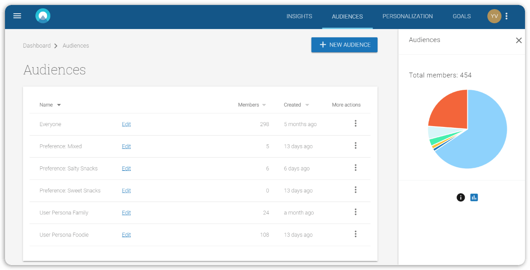This screenshot has height=270, width=530.
Task: Open the Goals tab
Action: click(x=461, y=17)
